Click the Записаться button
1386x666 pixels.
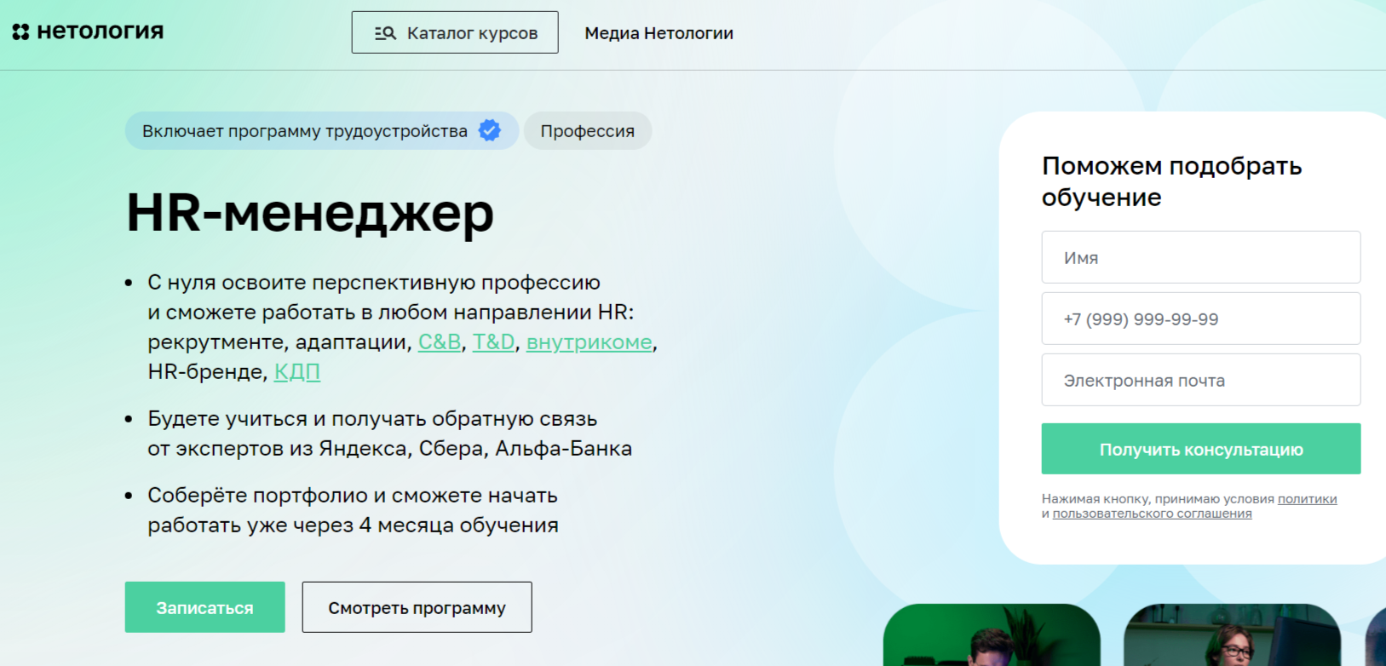(x=204, y=607)
